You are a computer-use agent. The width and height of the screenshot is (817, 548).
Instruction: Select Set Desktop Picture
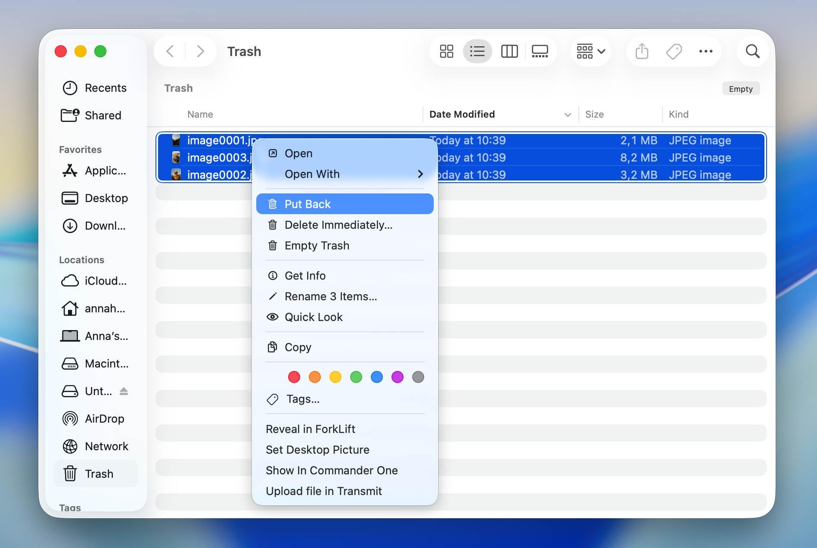[x=345, y=450]
